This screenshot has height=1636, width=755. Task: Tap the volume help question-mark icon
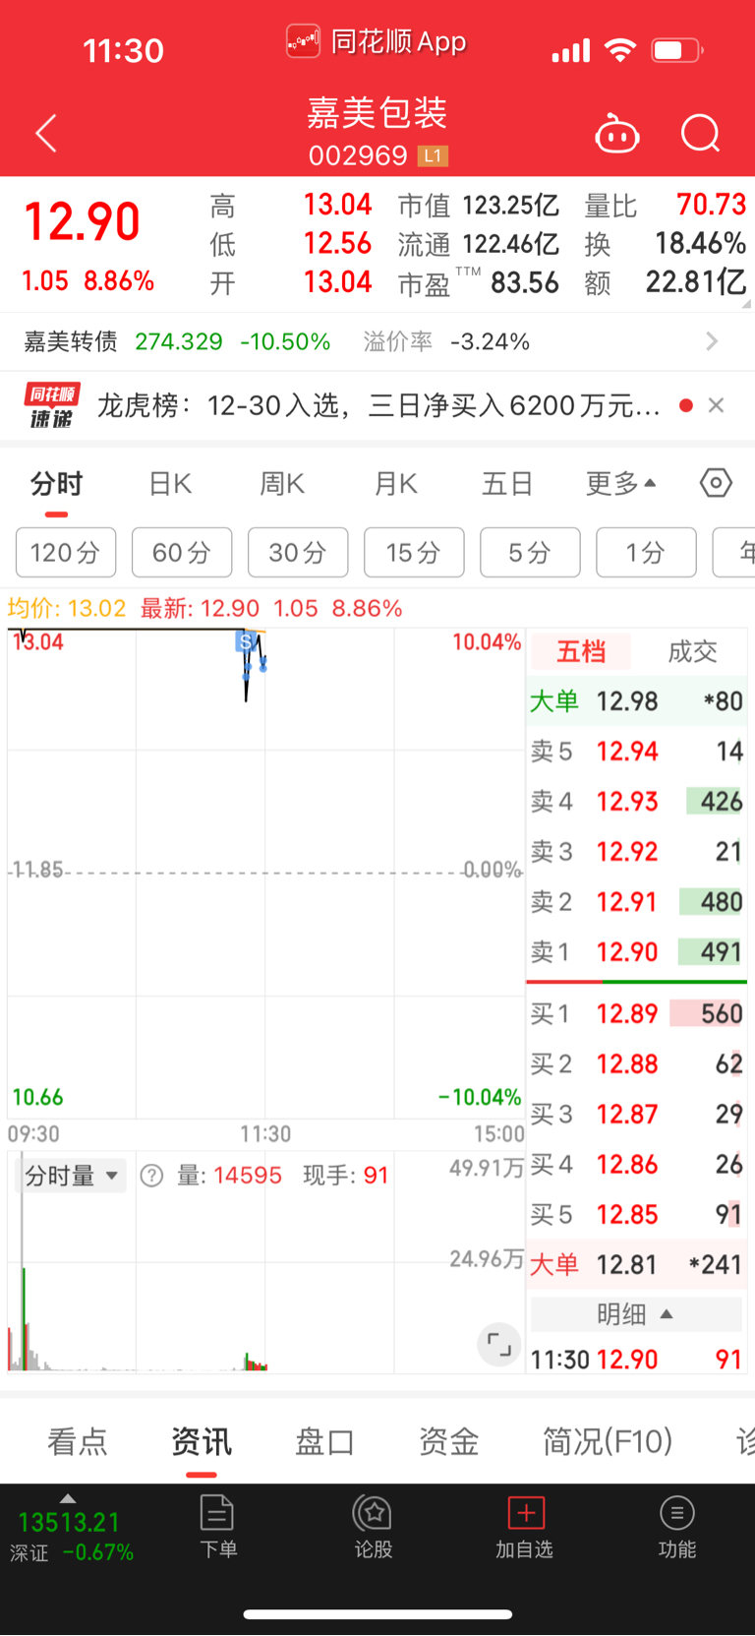151,1176
